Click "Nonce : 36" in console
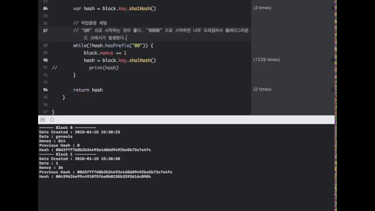This screenshot has width=375, height=211. 51,168
